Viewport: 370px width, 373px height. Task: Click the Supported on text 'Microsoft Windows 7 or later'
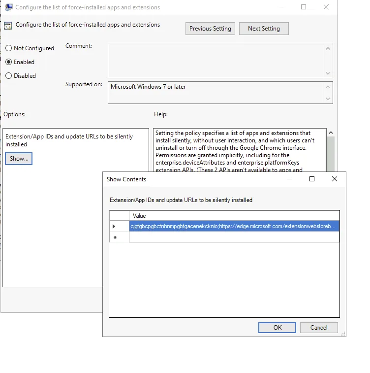pyautogui.click(x=148, y=87)
